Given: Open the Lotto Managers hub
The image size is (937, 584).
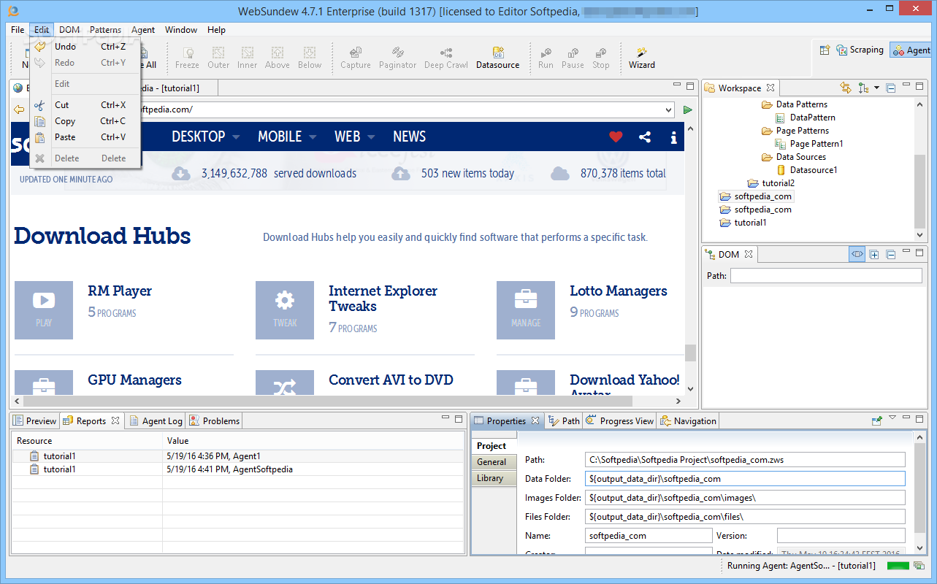Looking at the screenshot, I should tap(619, 291).
